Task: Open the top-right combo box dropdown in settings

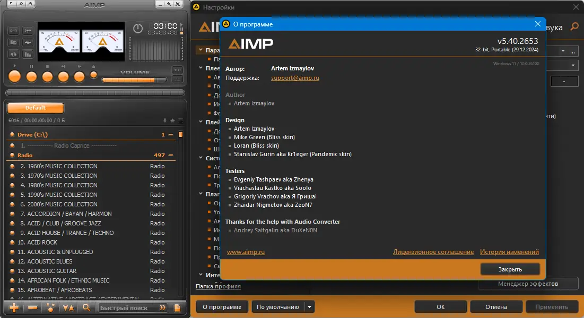Action: (x=563, y=51)
